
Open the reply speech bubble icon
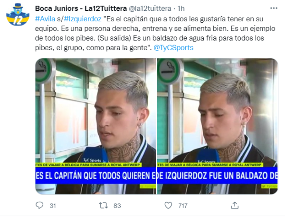39,205
